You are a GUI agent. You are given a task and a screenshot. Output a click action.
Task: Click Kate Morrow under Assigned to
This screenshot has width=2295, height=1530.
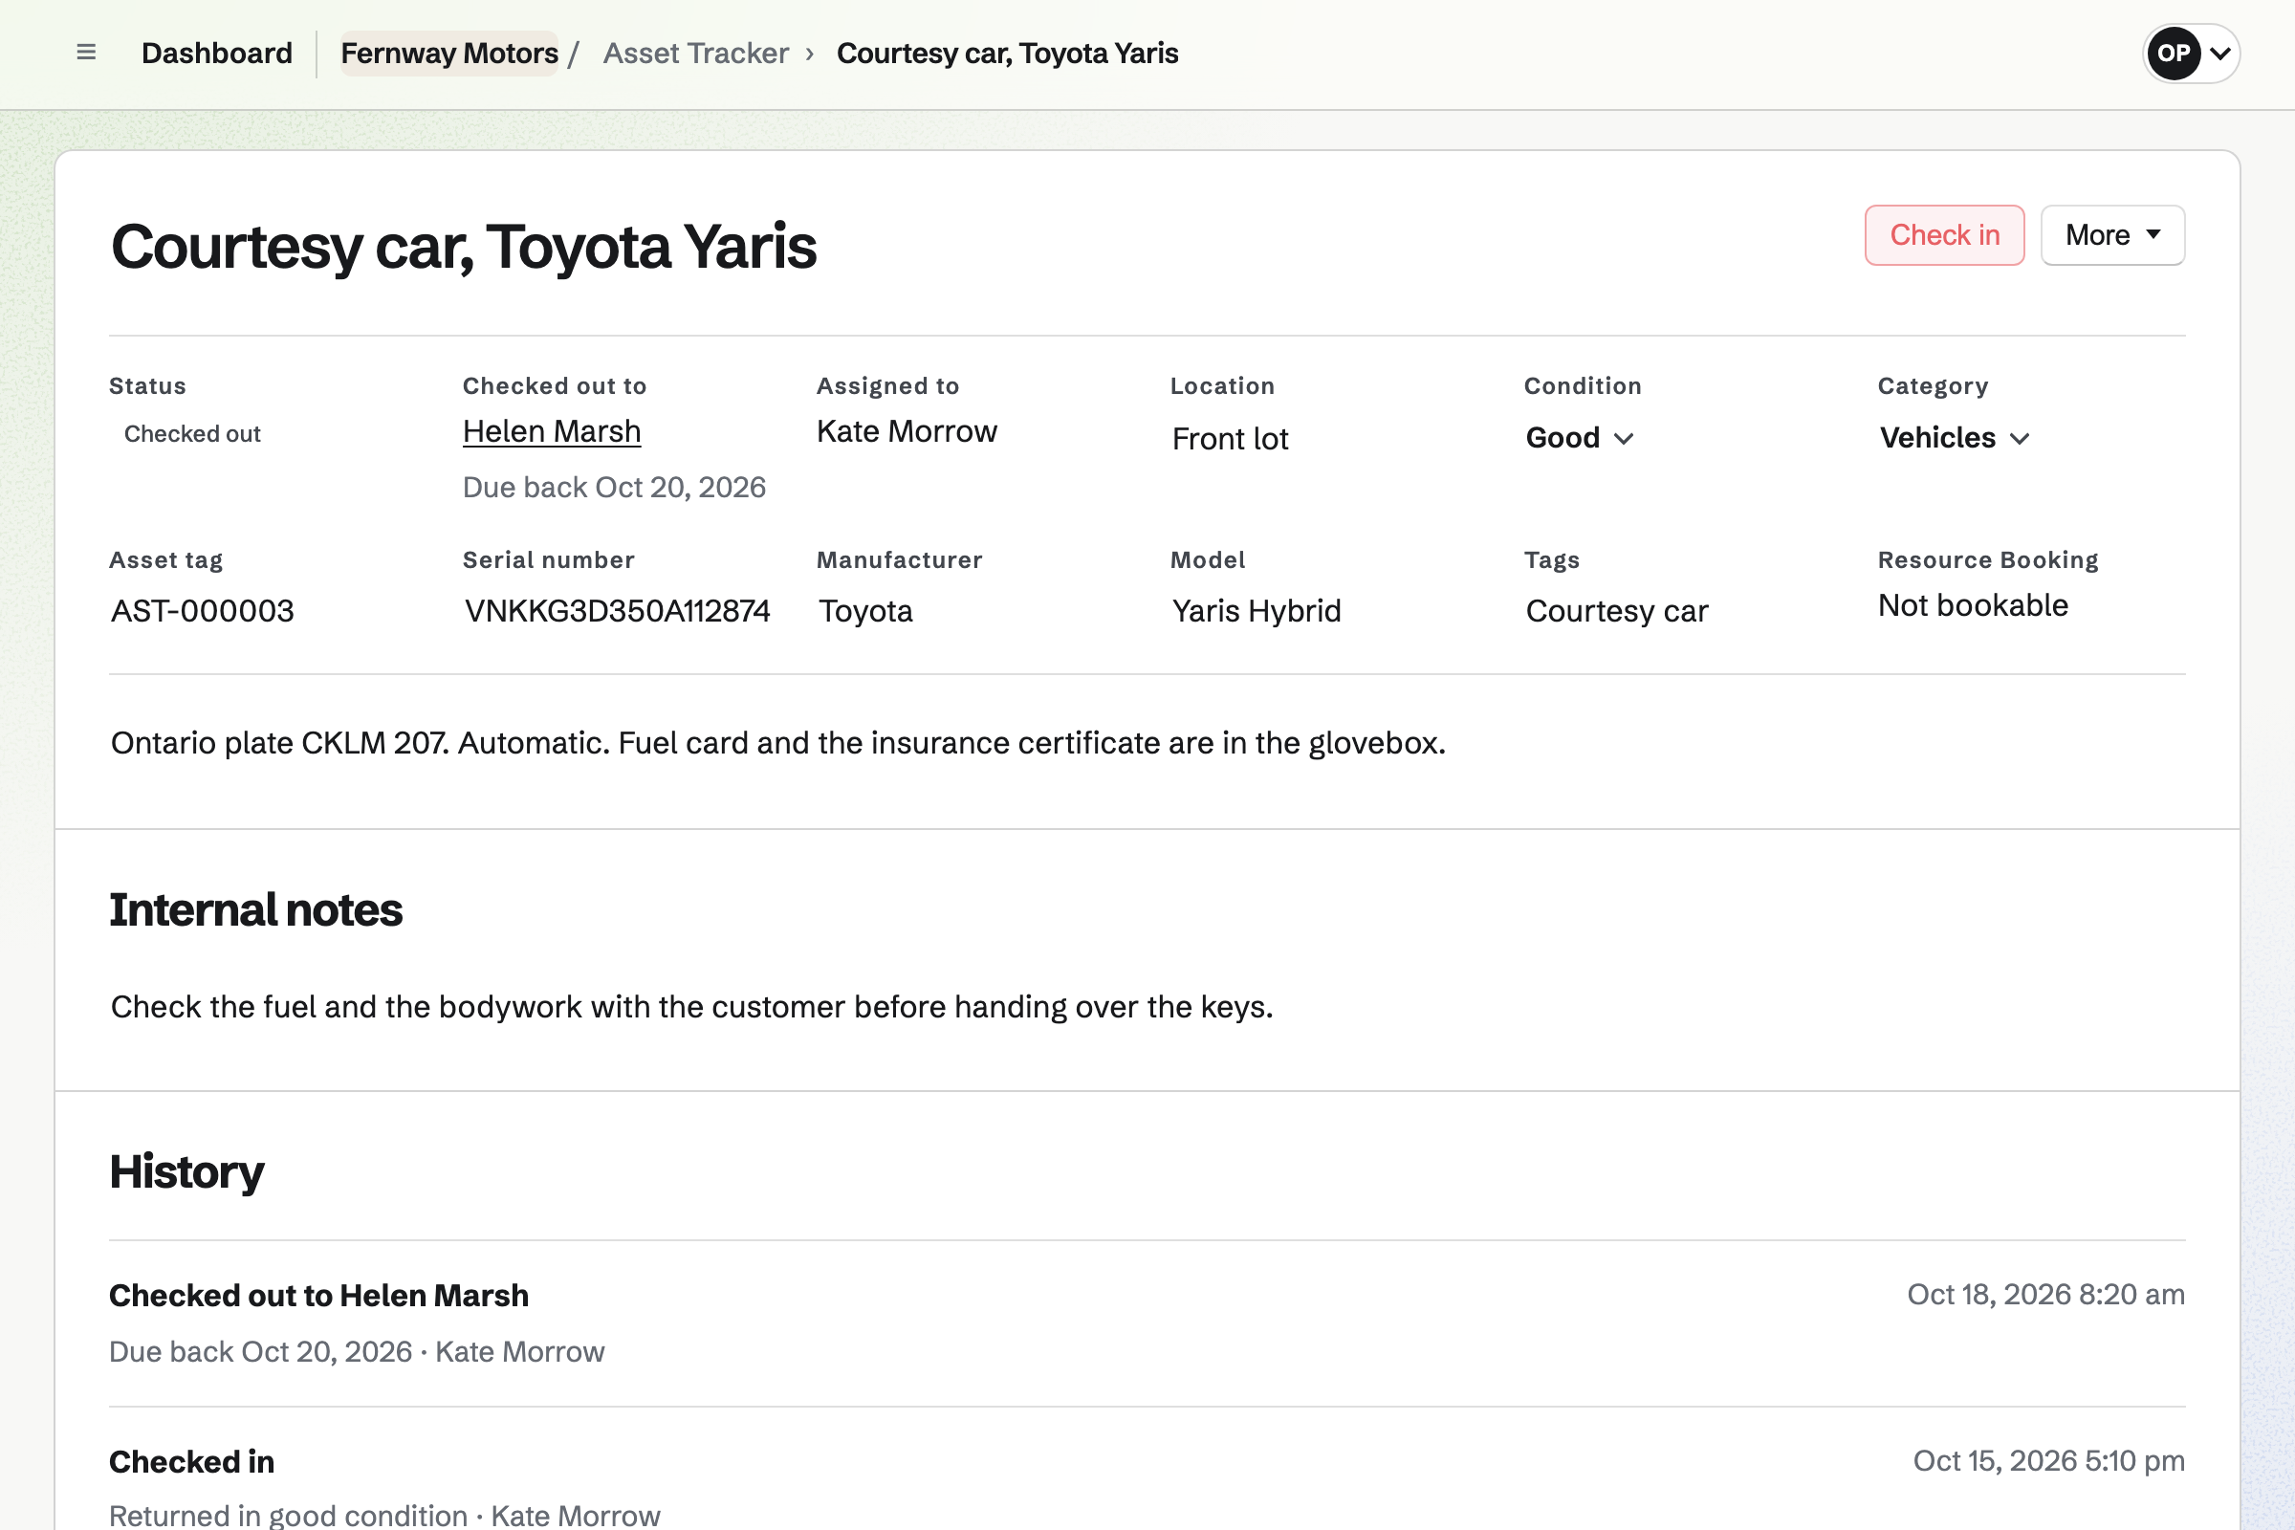[x=907, y=431]
